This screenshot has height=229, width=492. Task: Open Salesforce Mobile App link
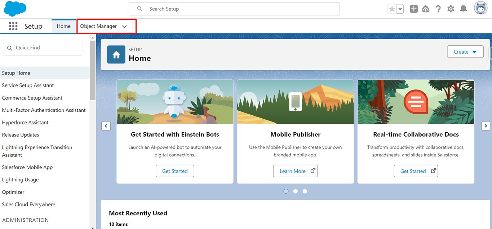tap(27, 167)
